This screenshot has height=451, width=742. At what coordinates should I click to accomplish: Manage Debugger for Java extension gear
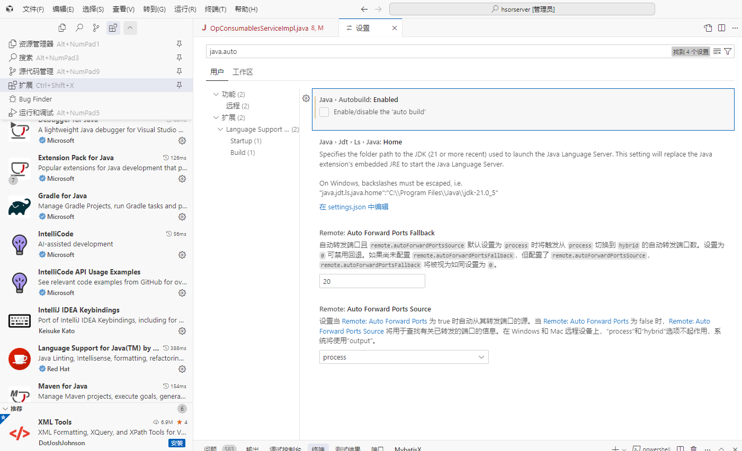pos(182,141)
